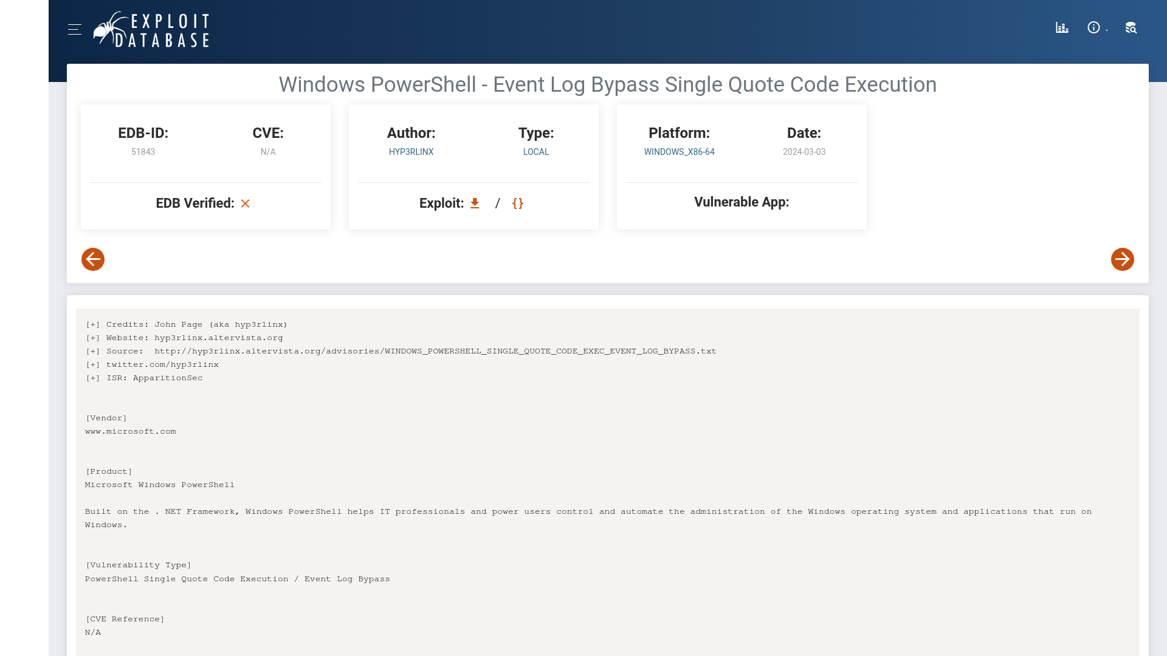The image size is (1167, 656).
Task: Click the Credits: John Page line
Action: [187, 324]
